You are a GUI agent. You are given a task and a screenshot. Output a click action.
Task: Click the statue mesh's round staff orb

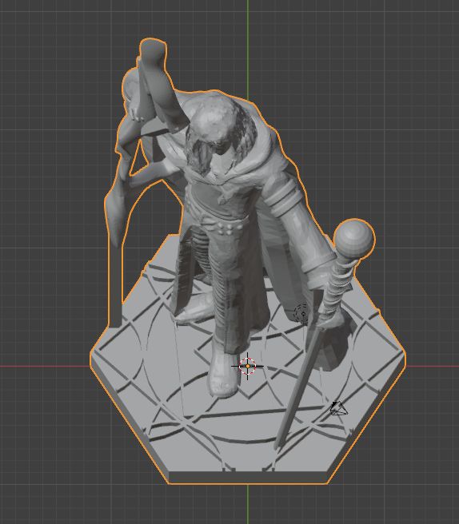click(354, 239)
